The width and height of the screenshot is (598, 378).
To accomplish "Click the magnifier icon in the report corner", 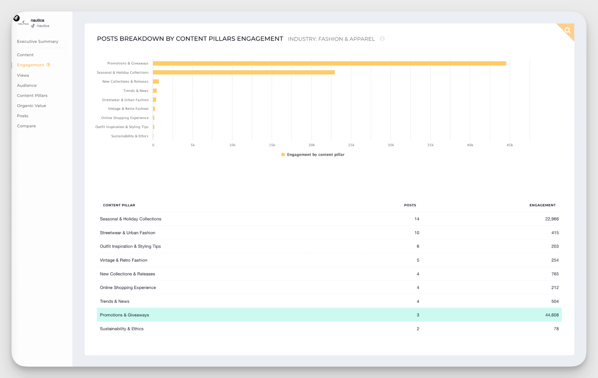I will [567, 30].
